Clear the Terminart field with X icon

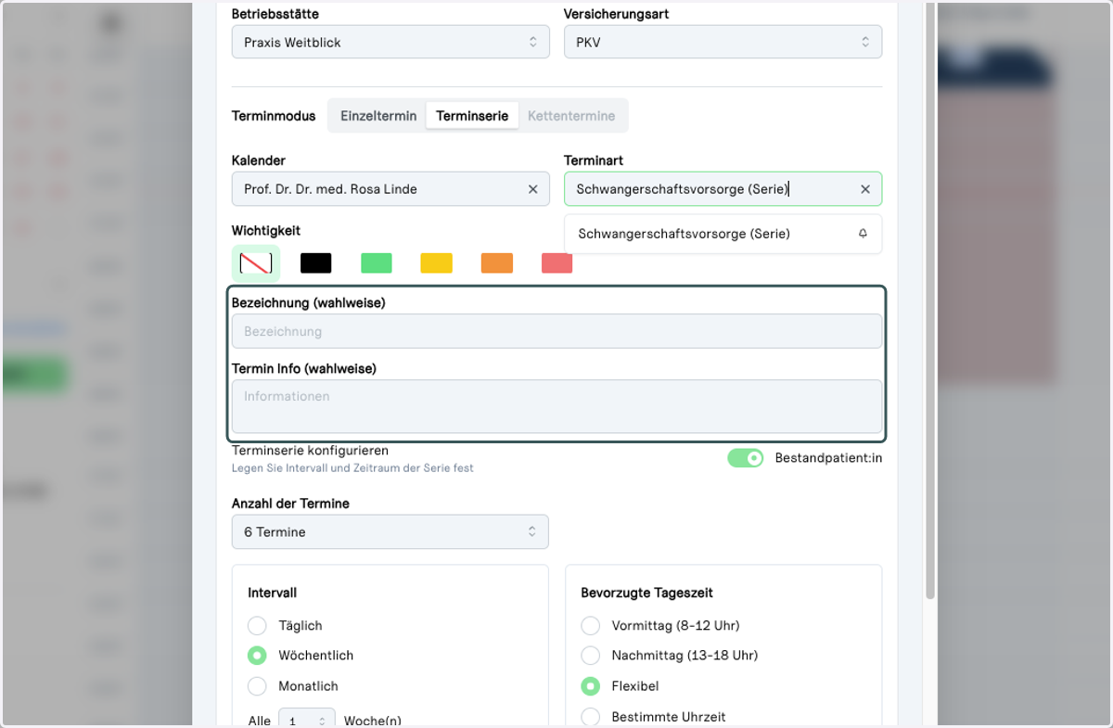(865, 189)
